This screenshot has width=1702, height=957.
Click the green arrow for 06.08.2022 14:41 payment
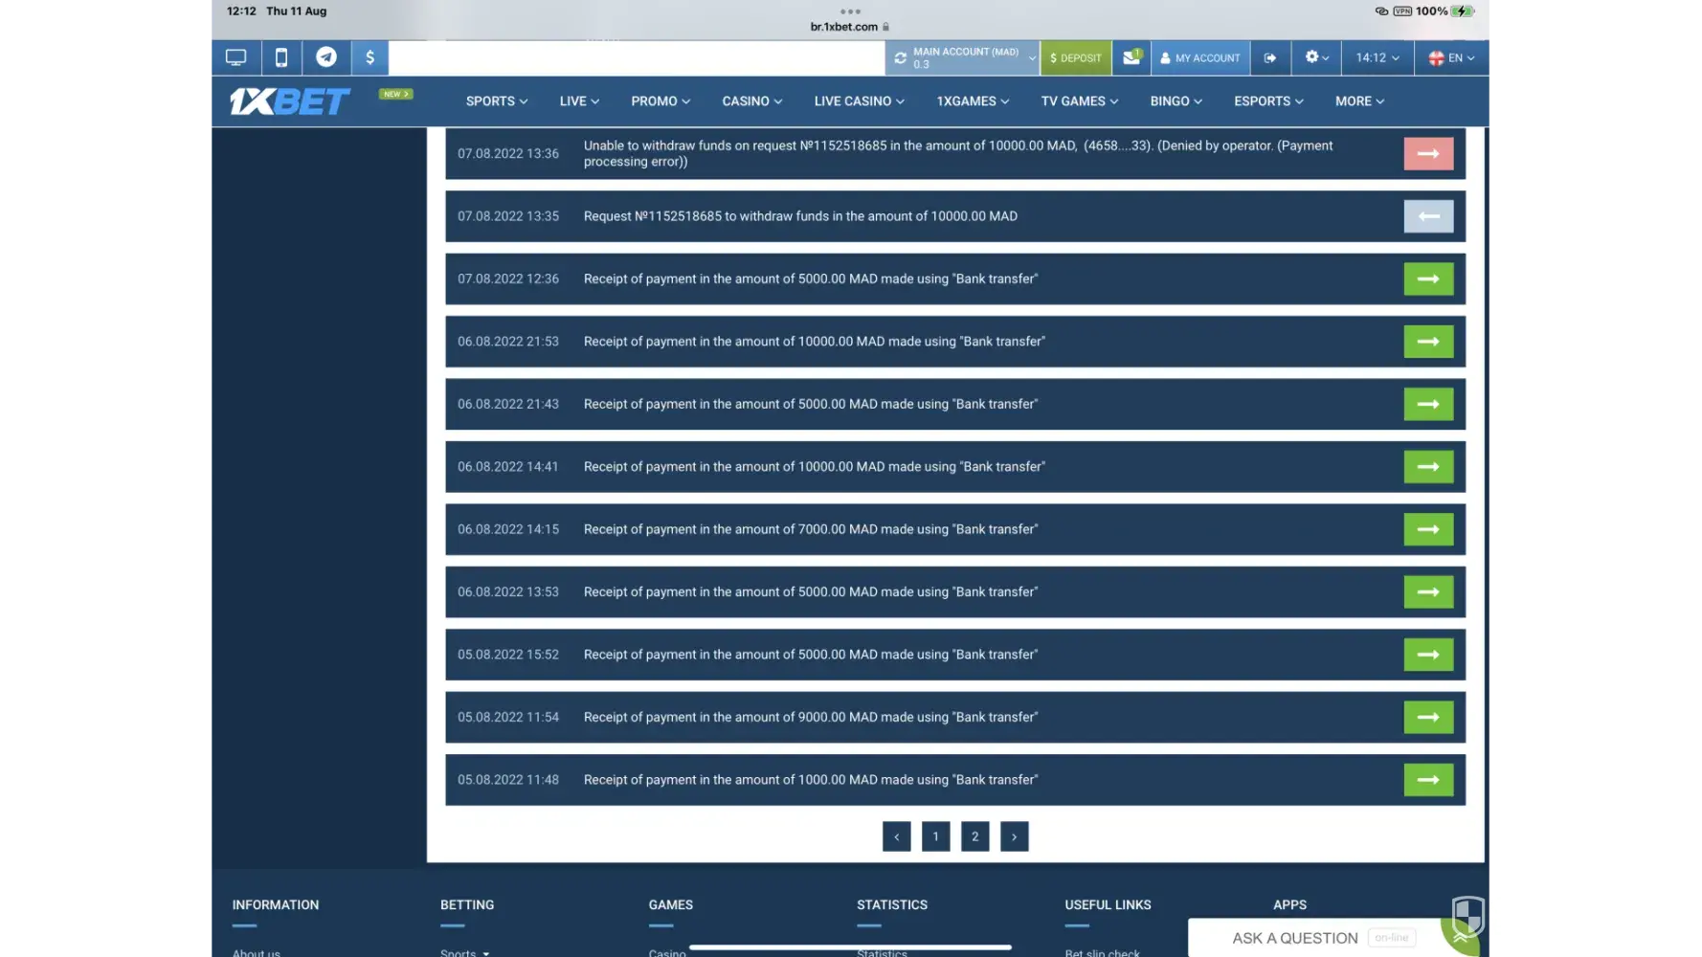click(1428, 467)
